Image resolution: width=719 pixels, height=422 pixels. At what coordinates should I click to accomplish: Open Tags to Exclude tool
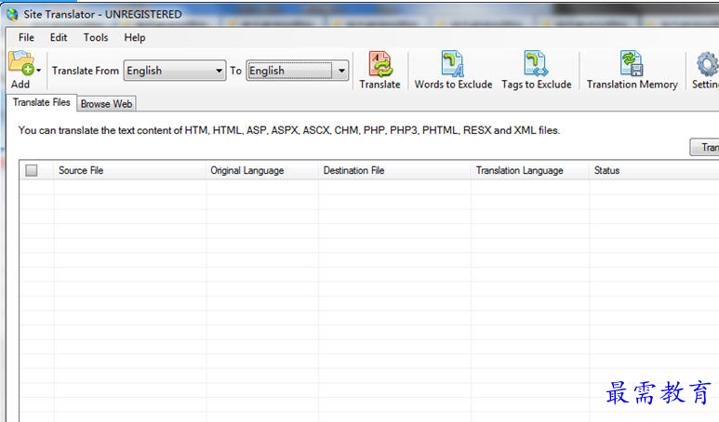tap(537, 70)
